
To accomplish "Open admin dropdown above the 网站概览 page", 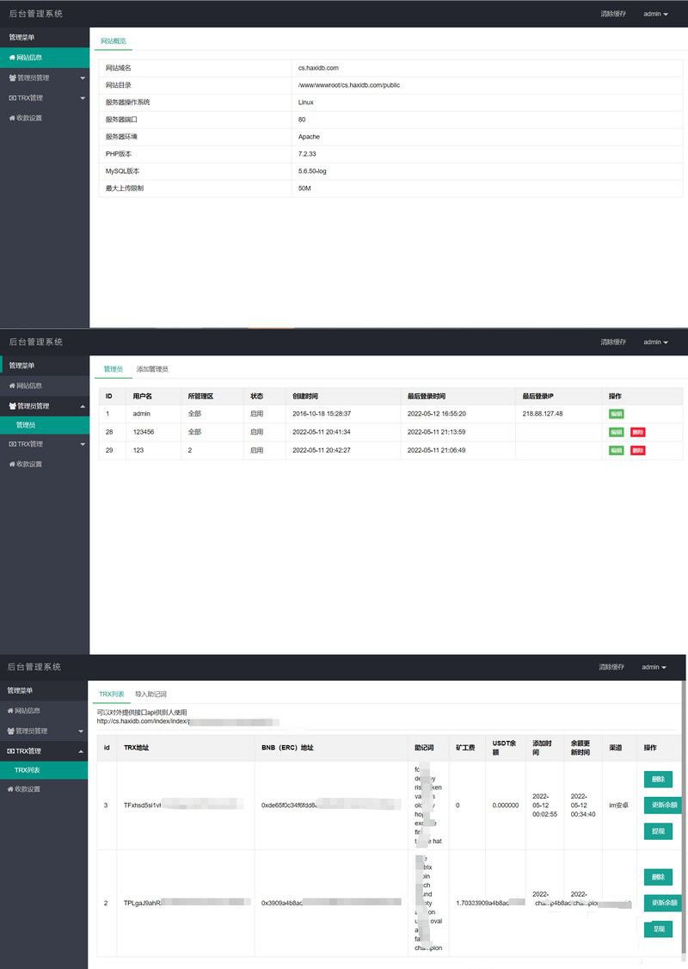I will click(x=655, y=14).
